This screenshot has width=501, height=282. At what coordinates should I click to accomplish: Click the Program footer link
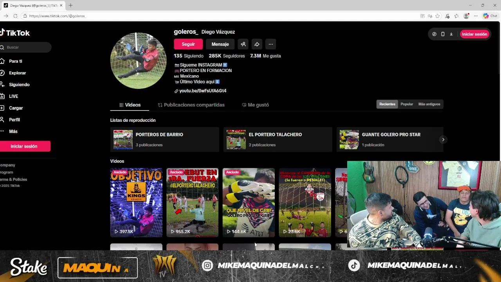[x=7, y=172]
